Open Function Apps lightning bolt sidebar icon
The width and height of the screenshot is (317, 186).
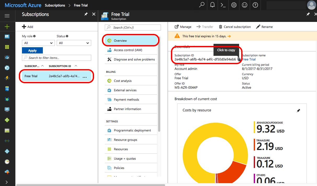pos(7,78)
